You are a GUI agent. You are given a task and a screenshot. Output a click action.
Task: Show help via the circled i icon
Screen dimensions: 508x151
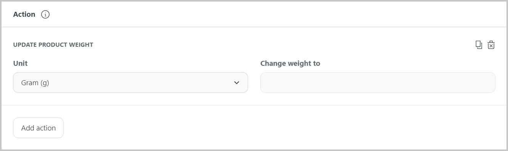pyautogui.click(x=45, y=14)
